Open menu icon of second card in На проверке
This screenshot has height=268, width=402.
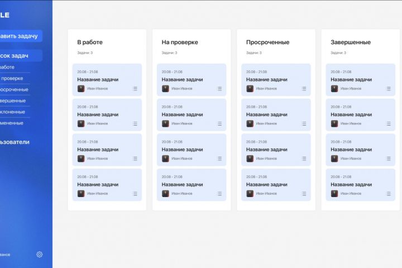pyautogui.click(x=219, y=123)
